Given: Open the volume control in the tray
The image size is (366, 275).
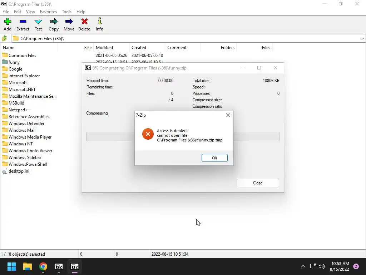Looking at the screenshot, I should [x=322, y=266].
